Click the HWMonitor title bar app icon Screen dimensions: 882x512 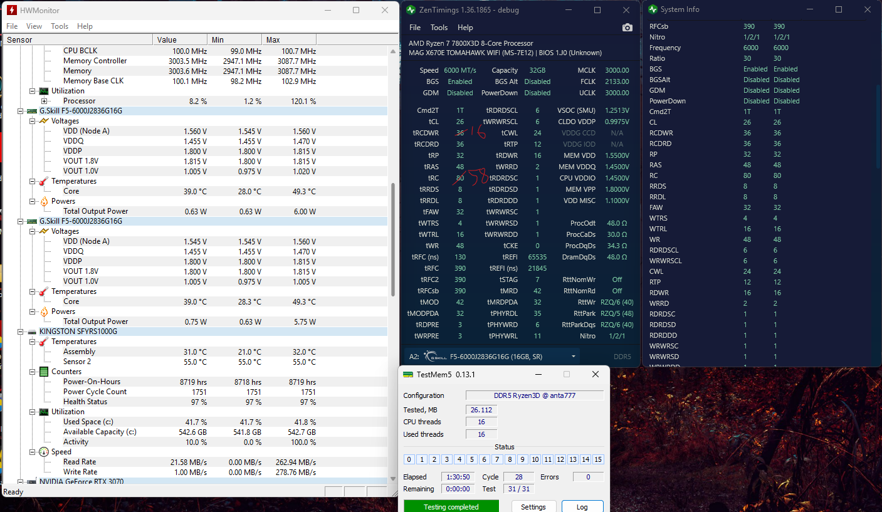(12, 10)
